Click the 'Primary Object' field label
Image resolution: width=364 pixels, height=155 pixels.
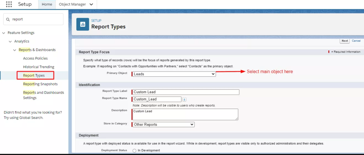(117, 73)
